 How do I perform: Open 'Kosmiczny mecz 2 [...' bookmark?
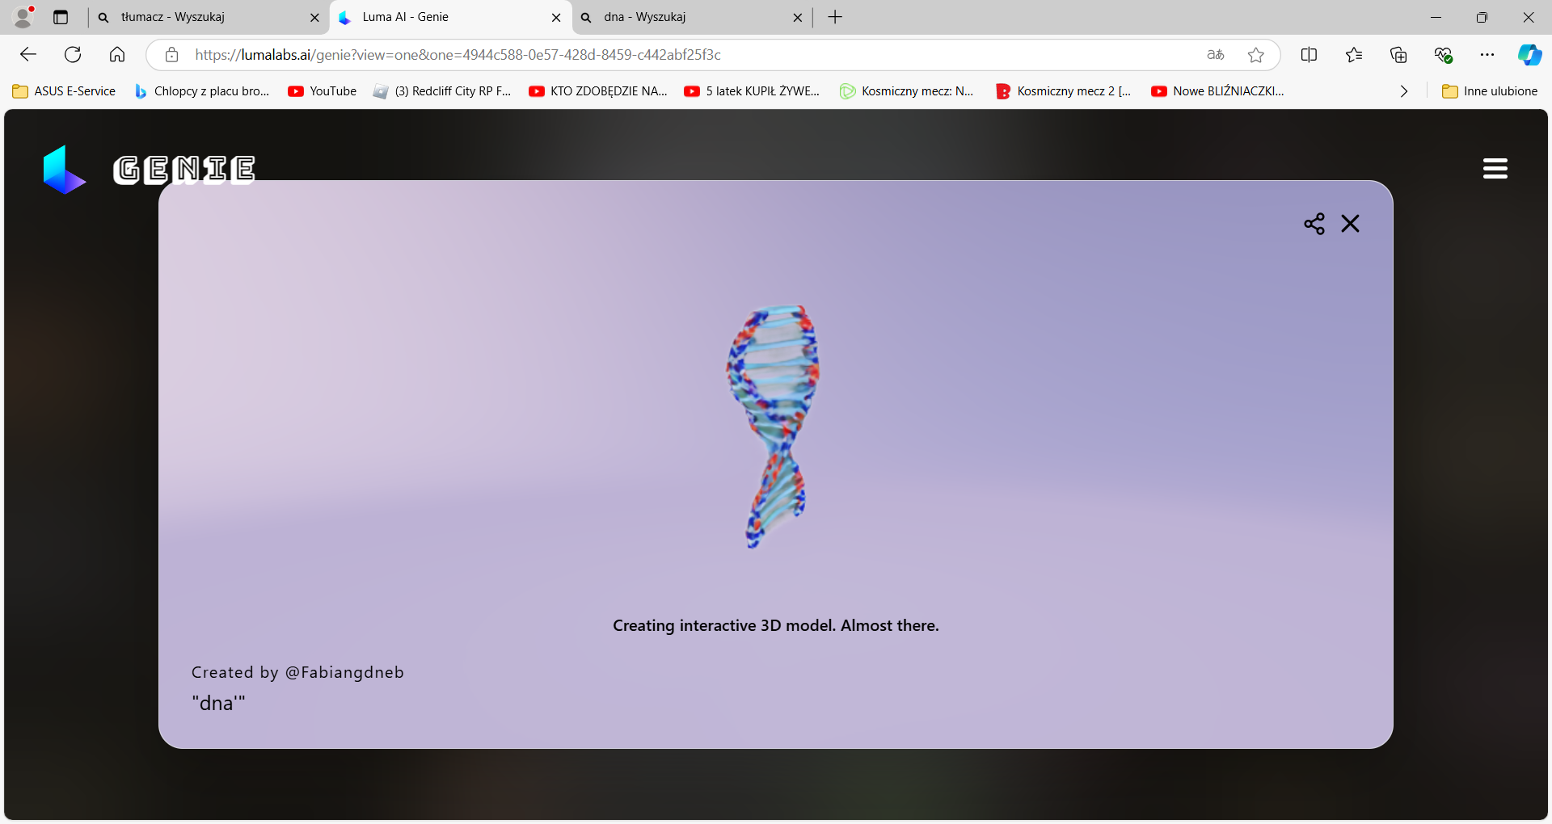pyautogui.click(x=1064, y=91)
